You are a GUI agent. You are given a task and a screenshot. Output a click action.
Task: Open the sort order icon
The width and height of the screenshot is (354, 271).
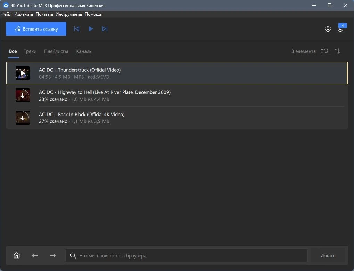(337, 51)
